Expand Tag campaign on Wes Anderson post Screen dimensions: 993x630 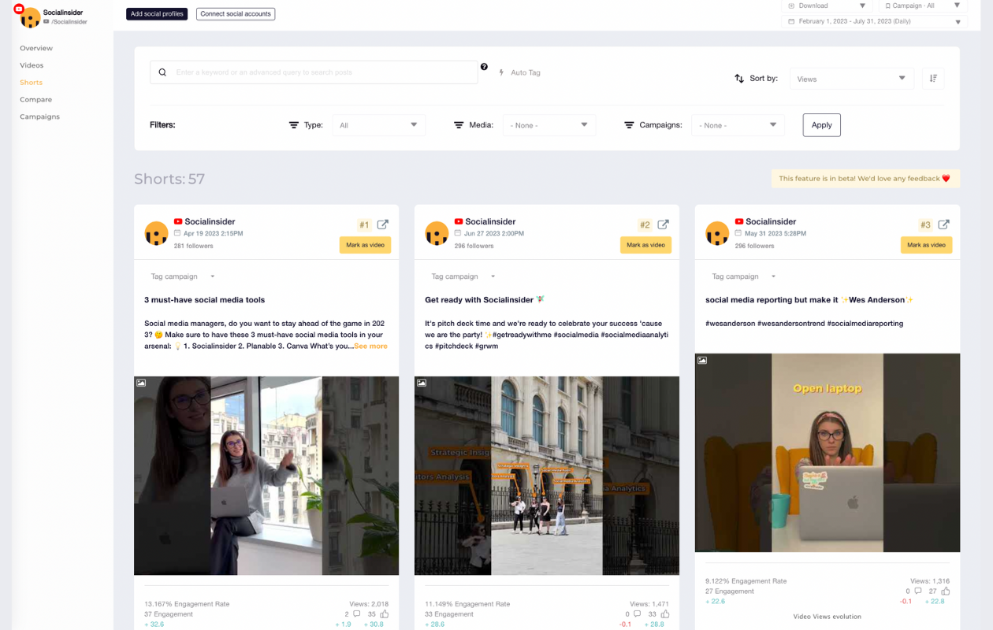click(x=744, y=276)
